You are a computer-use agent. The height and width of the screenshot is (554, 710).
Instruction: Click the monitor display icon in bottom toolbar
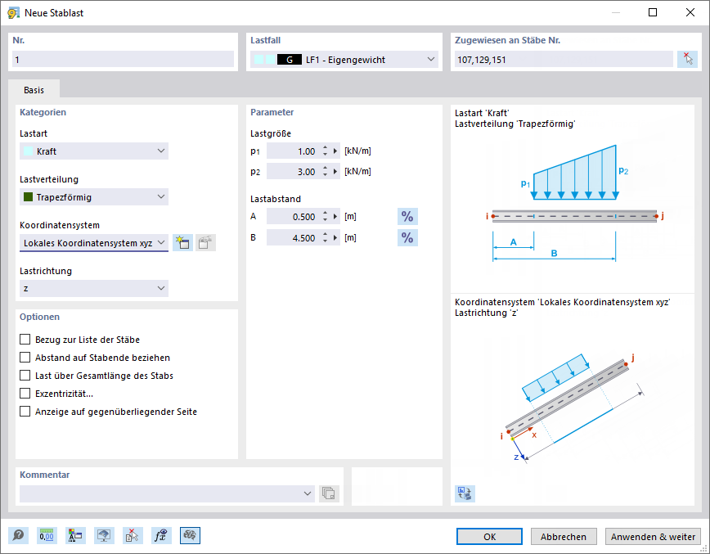104,536
